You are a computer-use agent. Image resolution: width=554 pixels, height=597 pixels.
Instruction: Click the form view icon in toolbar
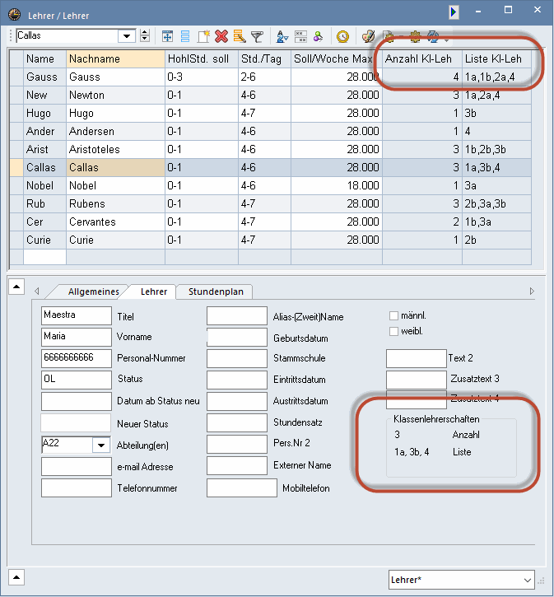click(167, 36)
